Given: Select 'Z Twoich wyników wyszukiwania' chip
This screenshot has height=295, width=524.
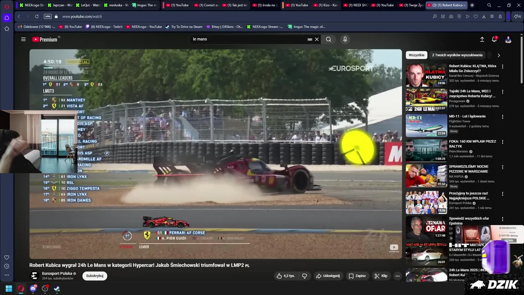Looking at the screenshot, I should click(457, 55).
